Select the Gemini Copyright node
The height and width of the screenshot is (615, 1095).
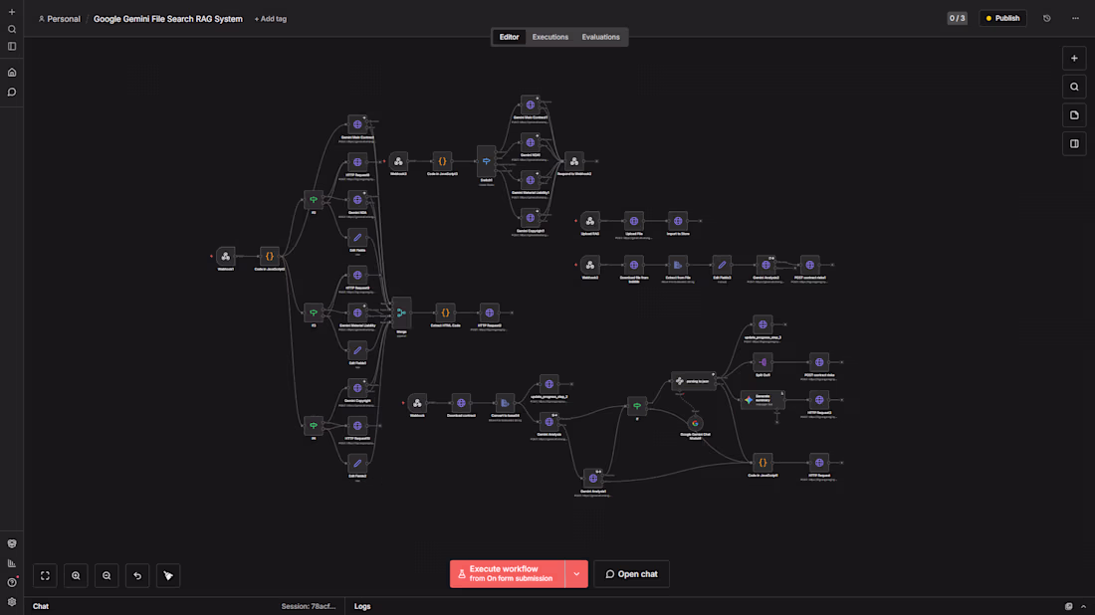[357, 388]
